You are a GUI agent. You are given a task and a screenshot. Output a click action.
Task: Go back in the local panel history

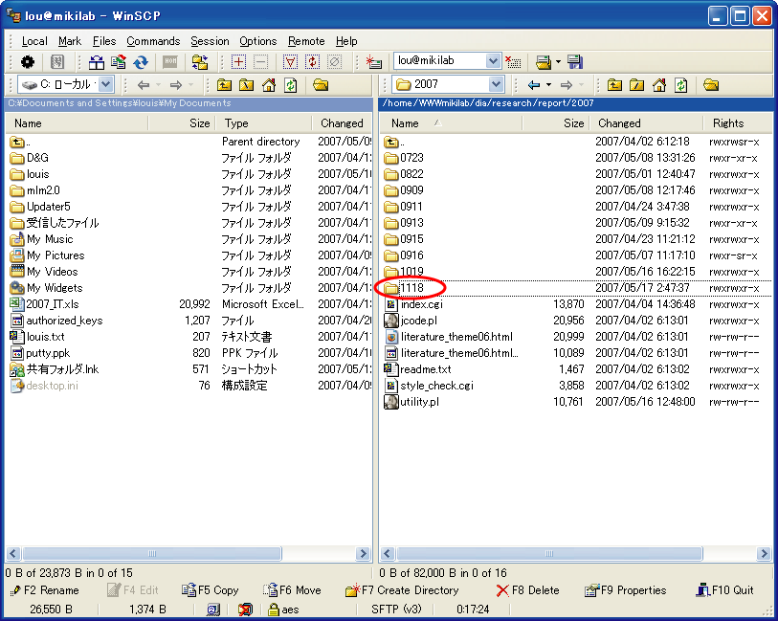[144, 85]
